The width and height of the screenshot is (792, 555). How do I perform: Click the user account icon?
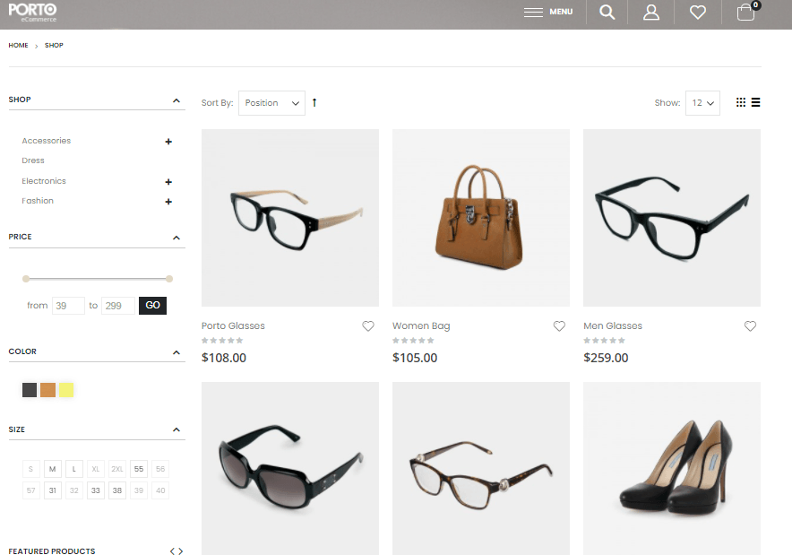pyautogui.click(x=651, y=13)
